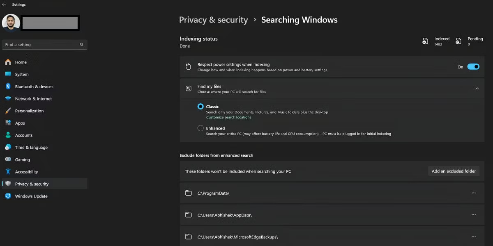Screen dimensions: 493x246
Task: Click the Add an excluded folder button
Action: pos(454,171)
